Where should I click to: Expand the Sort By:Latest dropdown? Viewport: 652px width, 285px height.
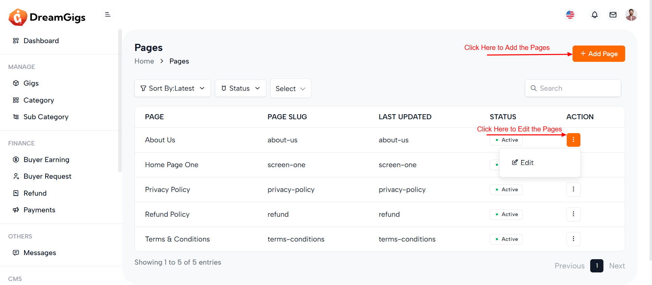click(173, 88)
